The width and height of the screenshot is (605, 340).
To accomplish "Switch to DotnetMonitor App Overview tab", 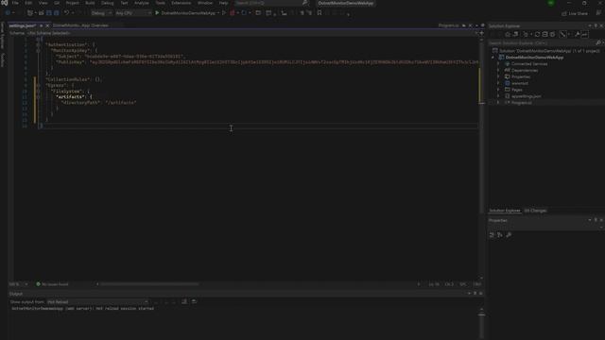I will (80, 25).
